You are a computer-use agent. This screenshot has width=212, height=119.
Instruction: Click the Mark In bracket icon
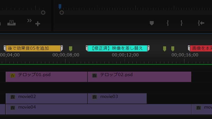(x=167, y=23)
